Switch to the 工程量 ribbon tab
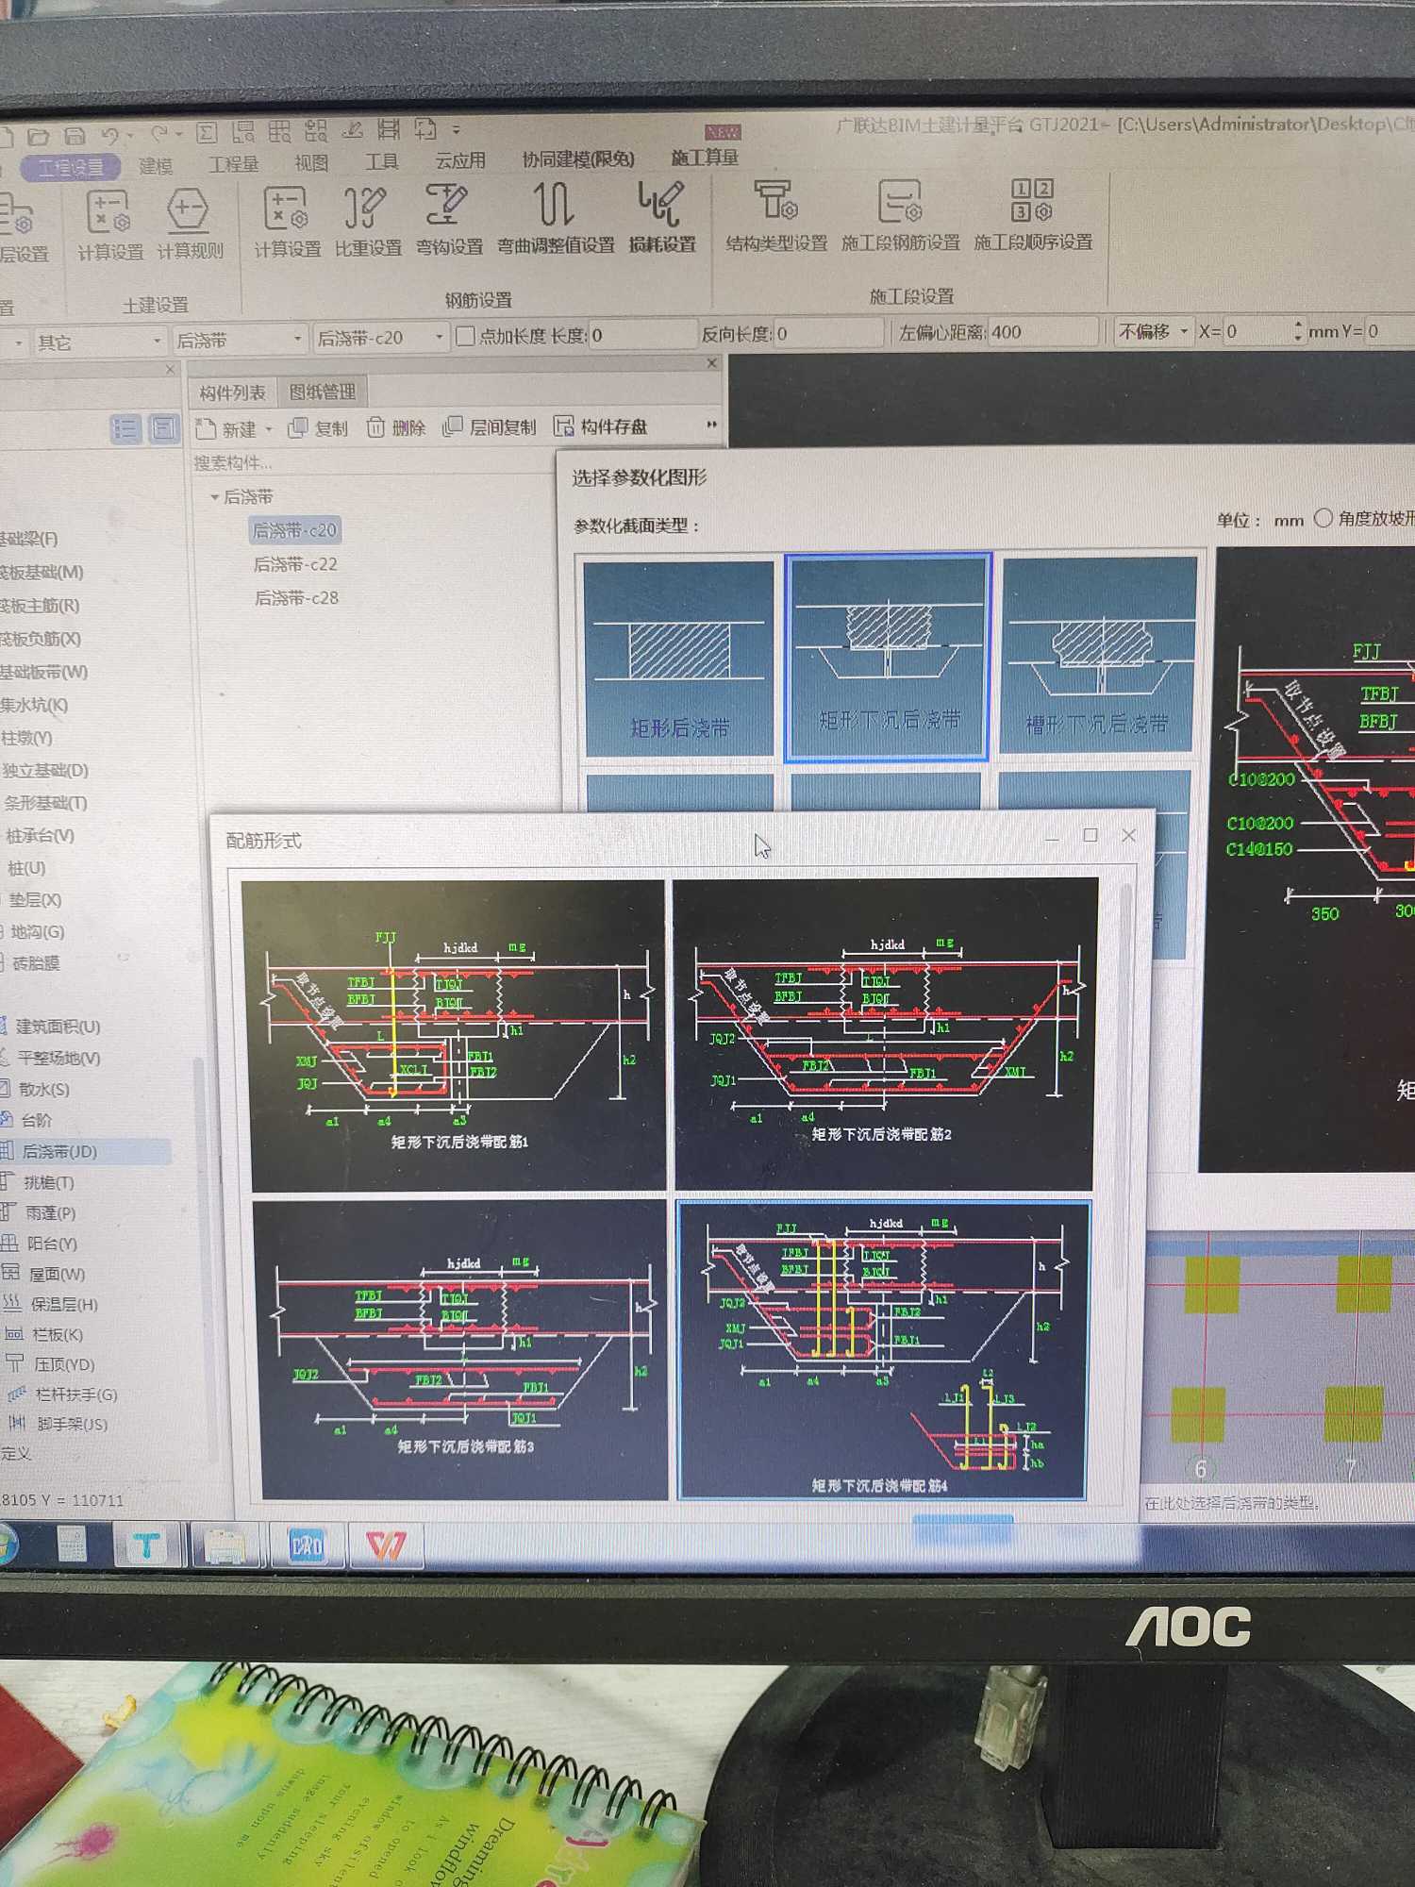Screen dimensions: 1415x1887 [x=233, y=164]
